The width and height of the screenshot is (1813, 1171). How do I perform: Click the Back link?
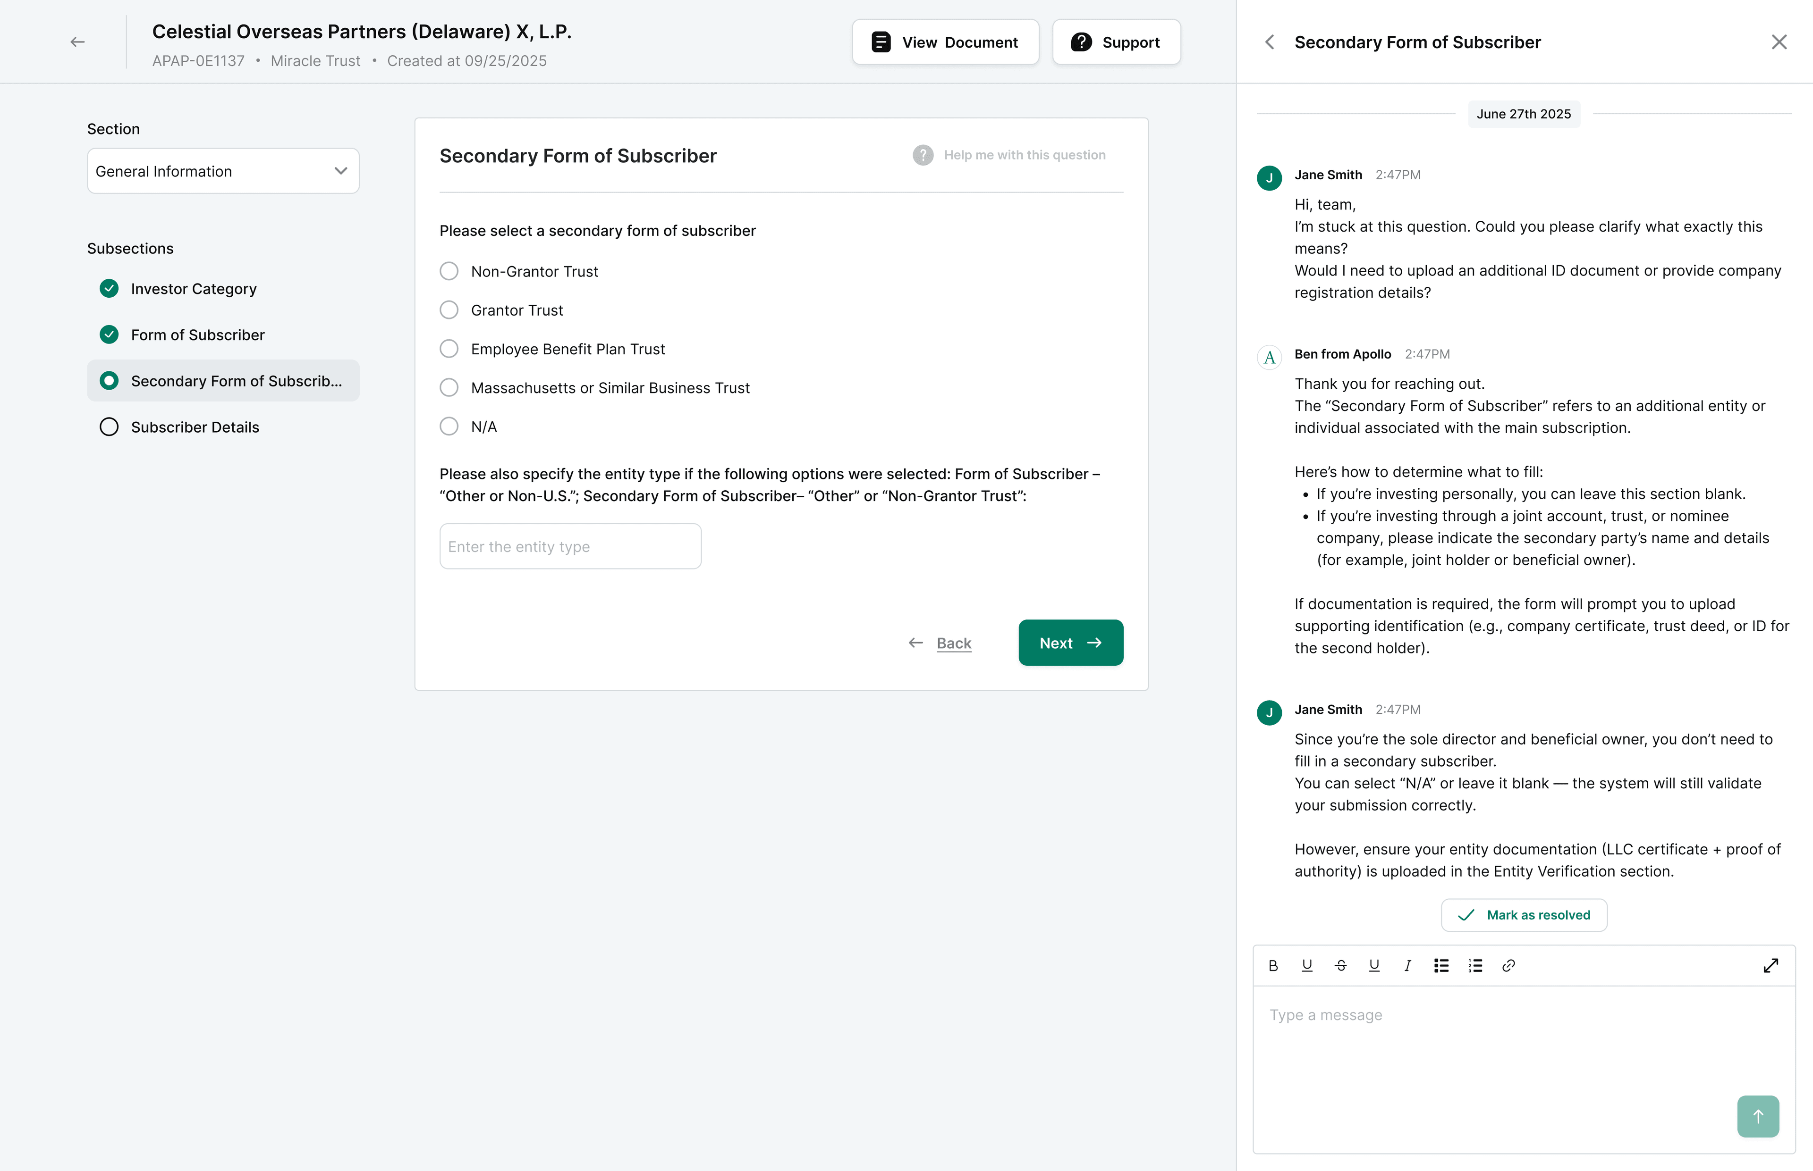pyautogui.click(x=953, y=643)
